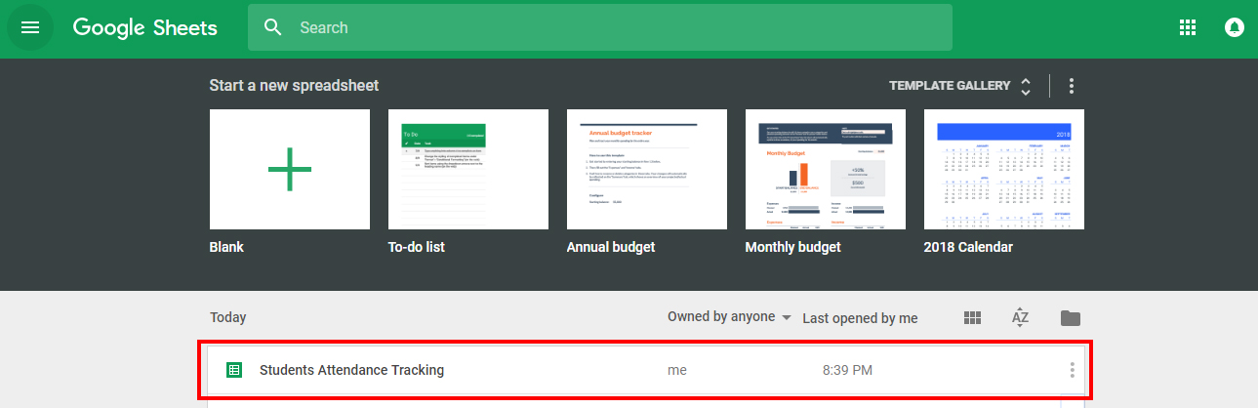The width and height of the screenshot is (1258, 408).
Task: Open the 2018 Calendar template
Action: (x=1004, y=169)
